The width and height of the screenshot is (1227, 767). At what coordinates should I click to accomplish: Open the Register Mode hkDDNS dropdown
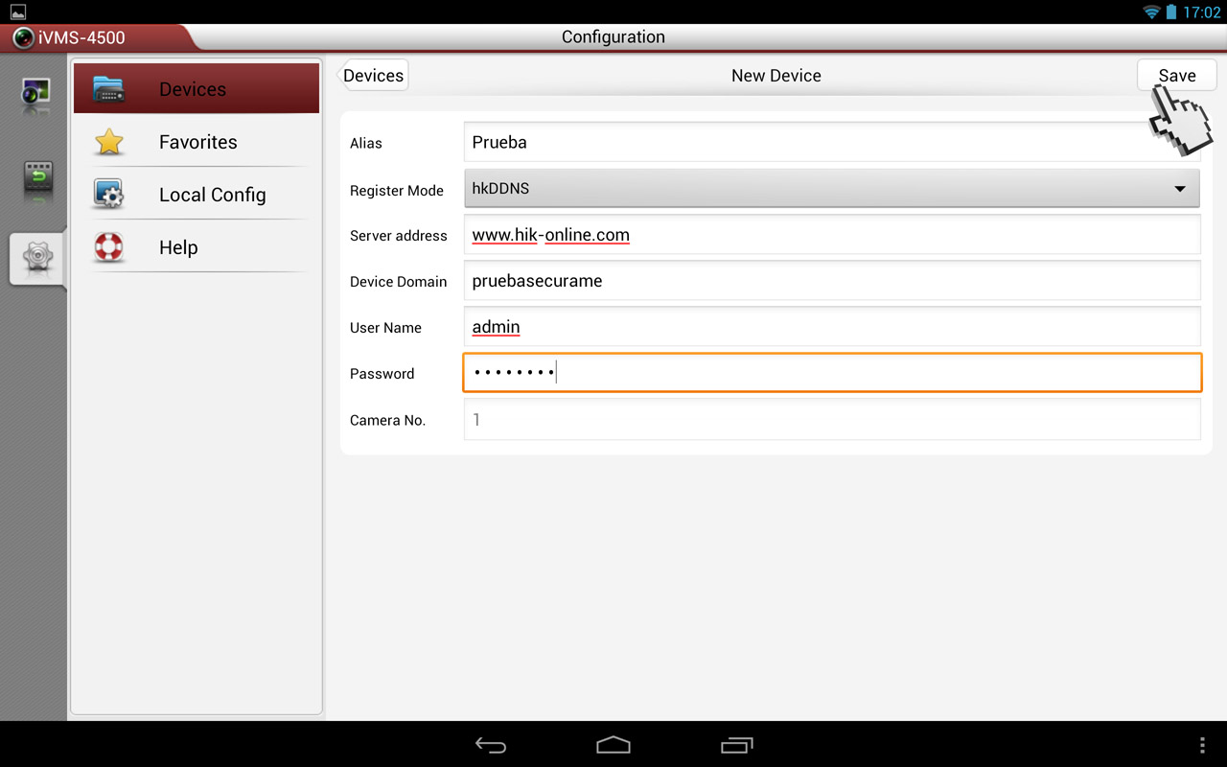[x=832, y=189]
